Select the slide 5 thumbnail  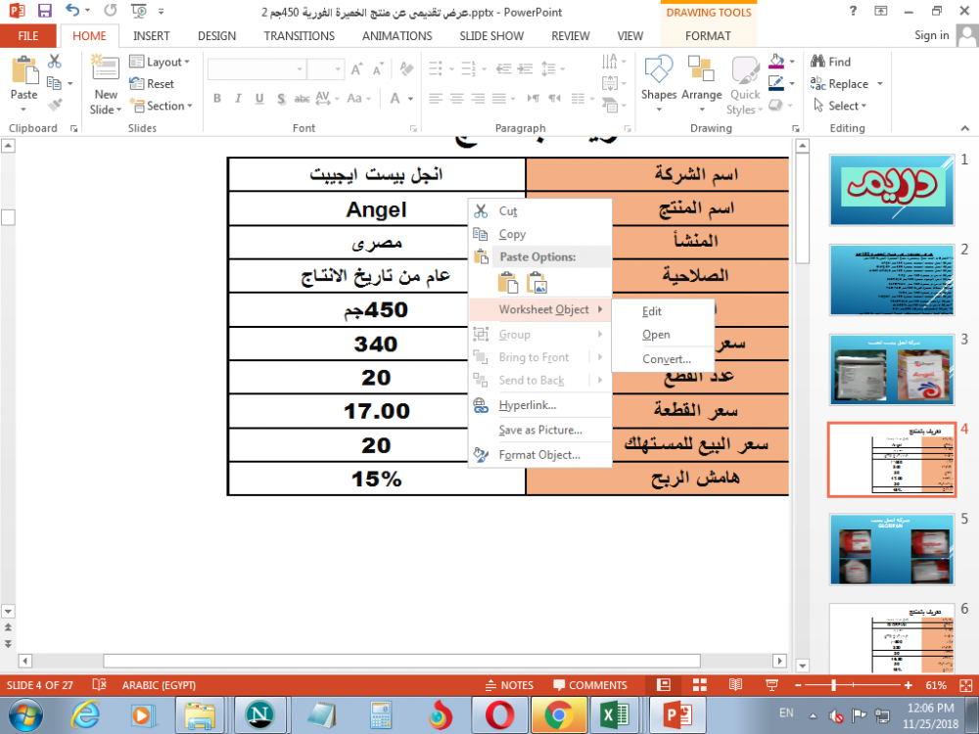[892, 549]
